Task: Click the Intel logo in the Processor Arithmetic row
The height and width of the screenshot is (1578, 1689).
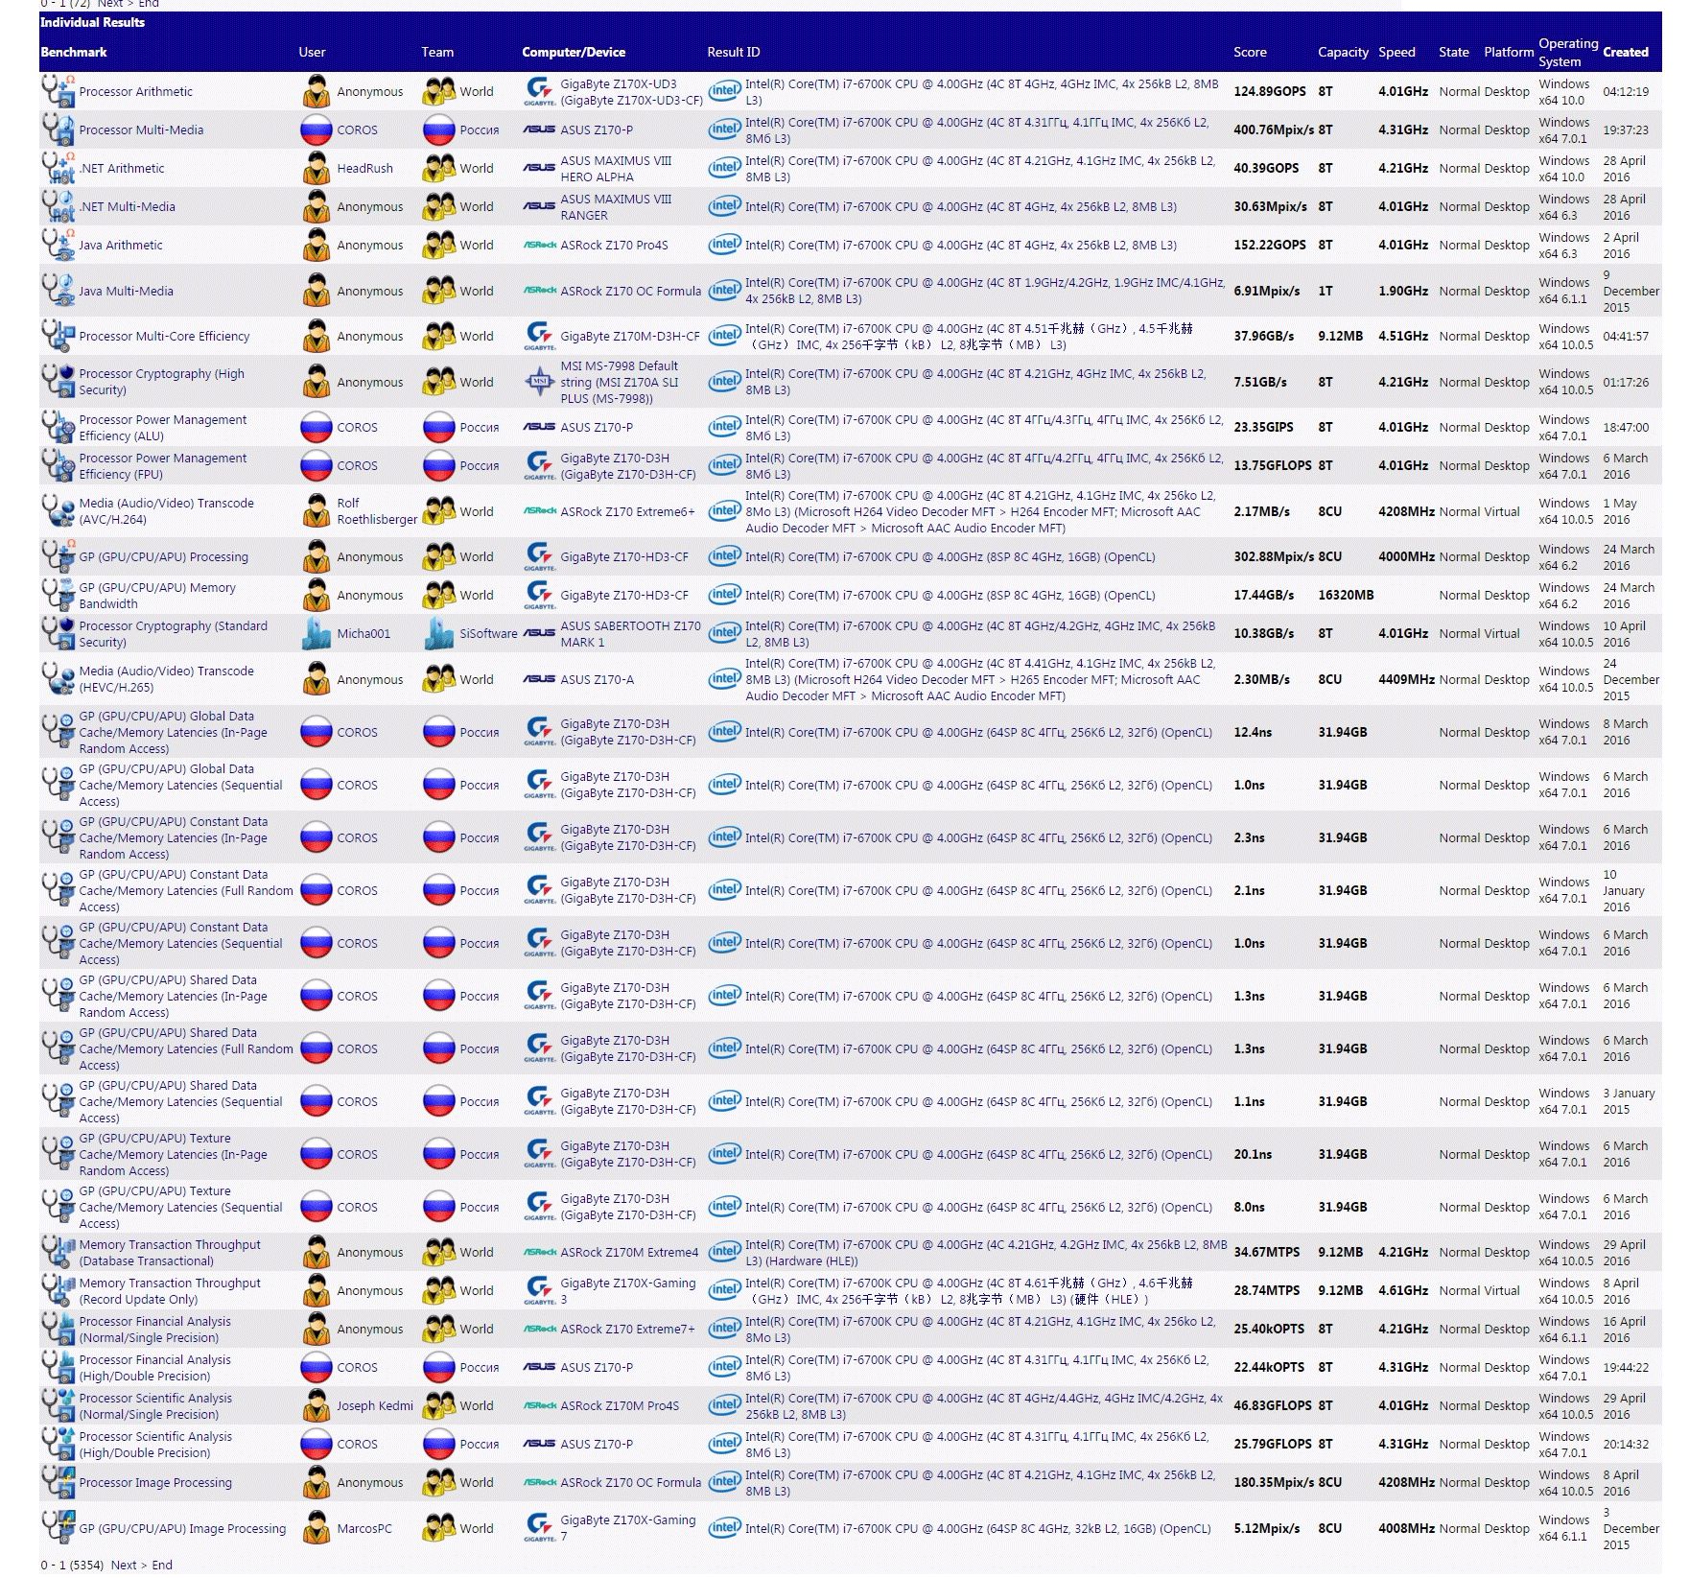Action: click(x=724, y=91)
